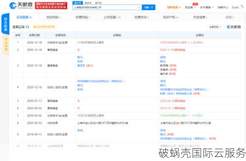
Task: Open 陶文 marked 新增 in row 9
Action: point(163,134)
